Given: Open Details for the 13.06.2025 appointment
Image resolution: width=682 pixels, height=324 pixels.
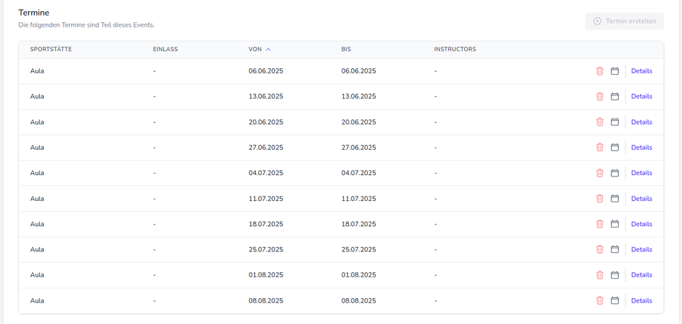Looking at the screenshot, I should (x=641, y=96).
